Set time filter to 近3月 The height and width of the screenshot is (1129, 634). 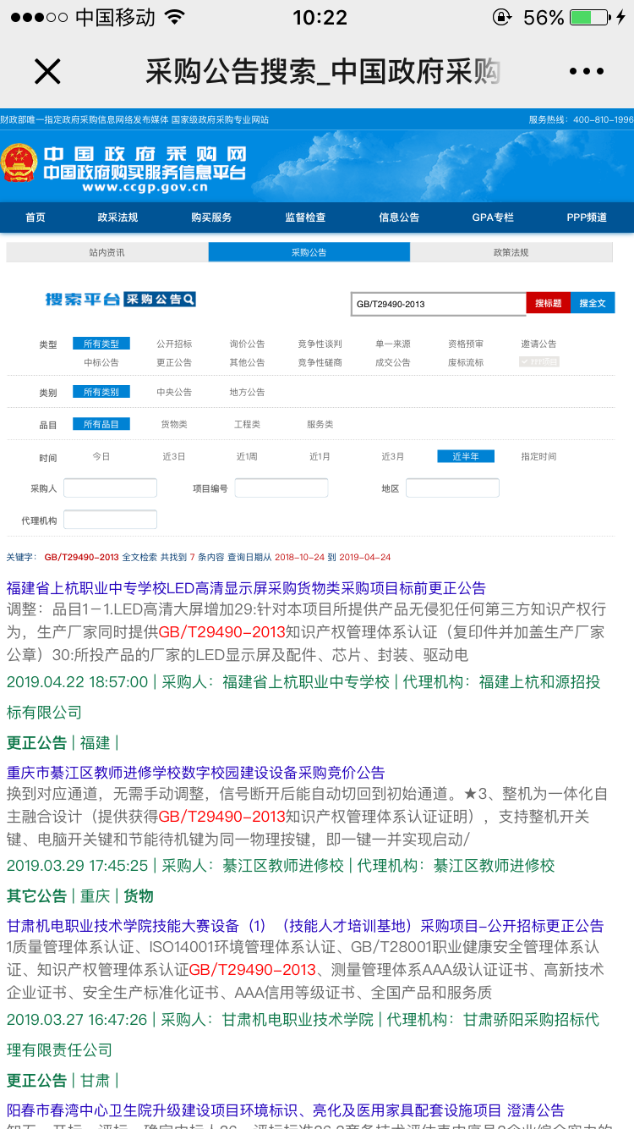point(393,456)
